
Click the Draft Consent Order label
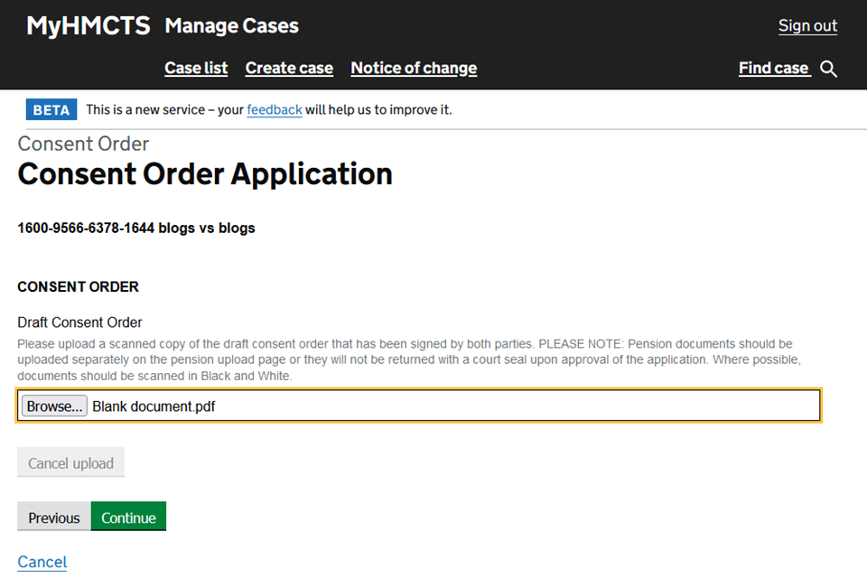pos(80,322)
